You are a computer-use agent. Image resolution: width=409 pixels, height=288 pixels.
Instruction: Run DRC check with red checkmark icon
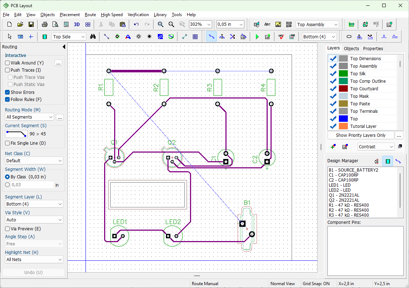(281, 37)
